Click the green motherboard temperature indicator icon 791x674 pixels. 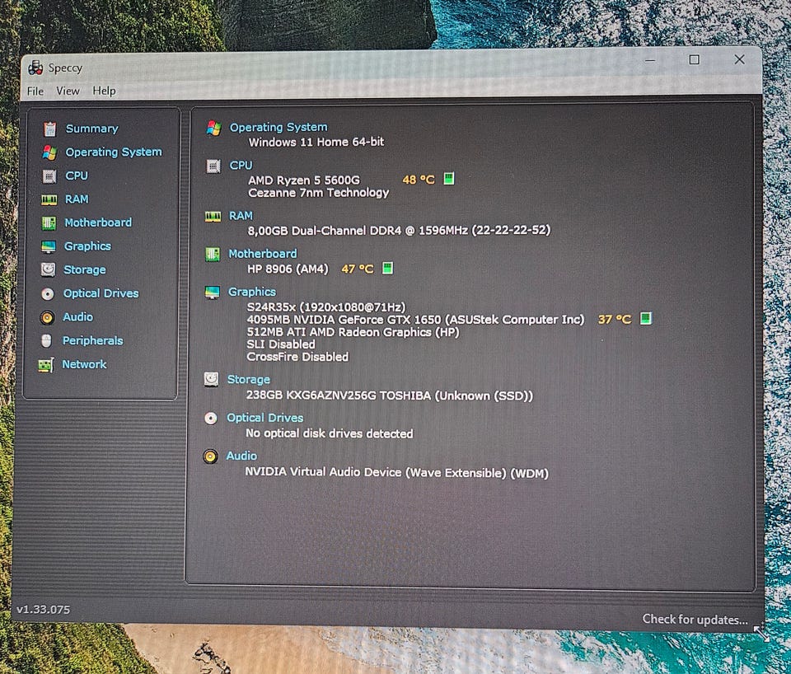pyautogui.click(x=387, y=268)
